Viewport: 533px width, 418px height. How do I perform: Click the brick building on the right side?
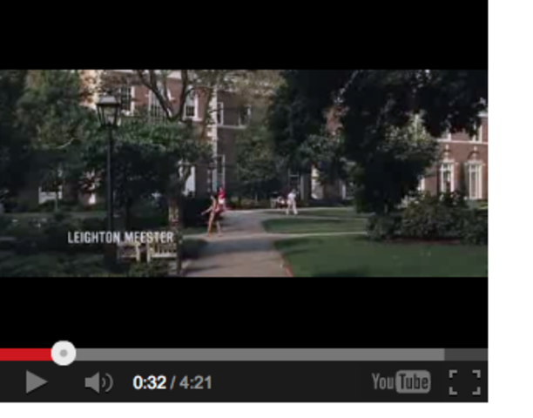click(x=461, y=159)
